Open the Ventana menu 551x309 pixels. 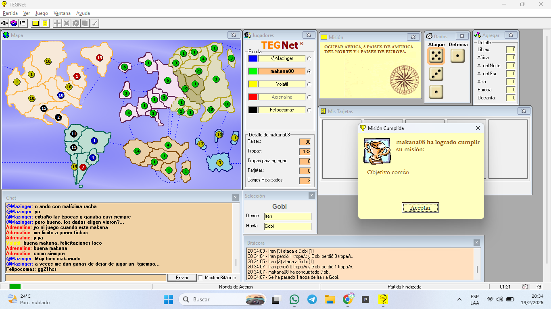pyautogui.click(x=62, y=13)
